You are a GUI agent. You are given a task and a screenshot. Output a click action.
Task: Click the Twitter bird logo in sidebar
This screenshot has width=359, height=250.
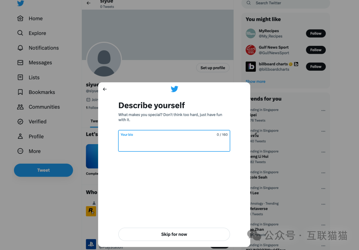[20, 3]
